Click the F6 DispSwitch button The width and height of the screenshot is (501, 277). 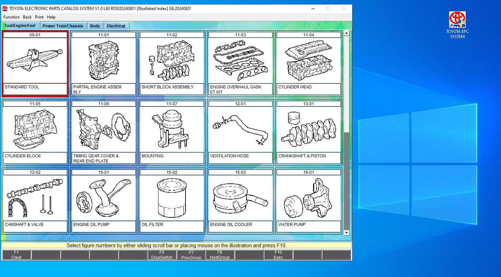click(162, 255)
